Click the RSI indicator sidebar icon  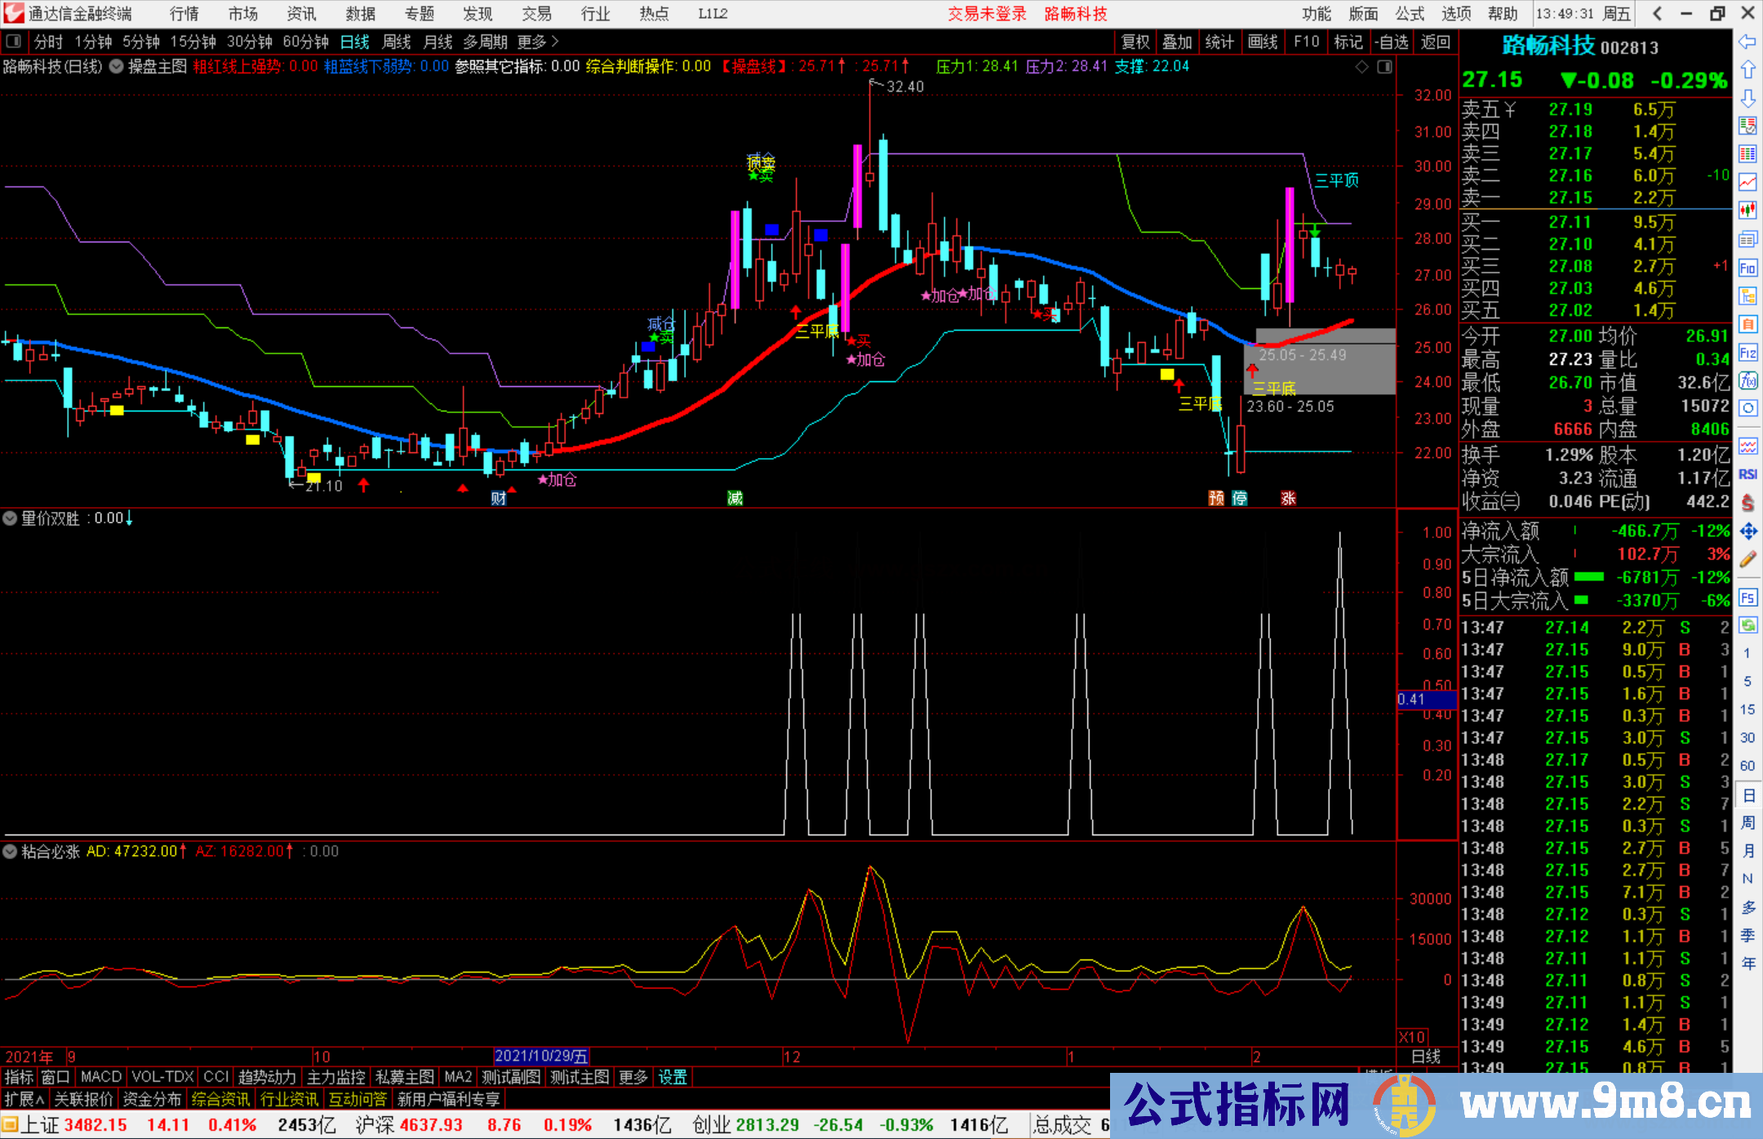click(x=1747, y=474)
